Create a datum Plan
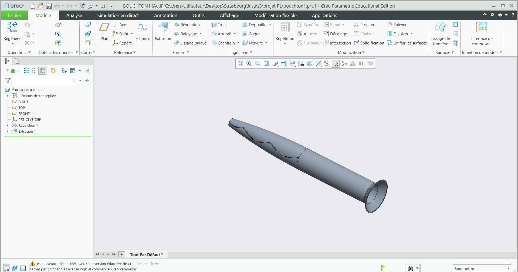Viewport: 518px width, 272px height. (x=104, y=31)
